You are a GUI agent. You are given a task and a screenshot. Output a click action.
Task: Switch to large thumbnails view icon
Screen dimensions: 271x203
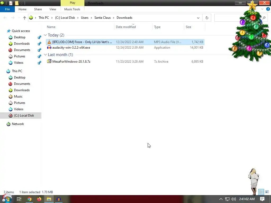pyautogui.click(x=267, y=192)
